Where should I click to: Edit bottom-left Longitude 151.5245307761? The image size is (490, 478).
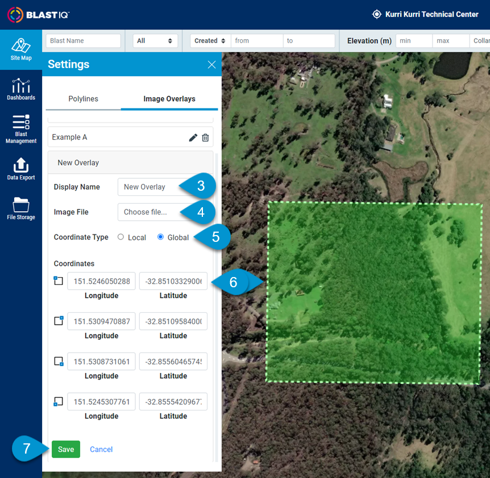(102, 402)
